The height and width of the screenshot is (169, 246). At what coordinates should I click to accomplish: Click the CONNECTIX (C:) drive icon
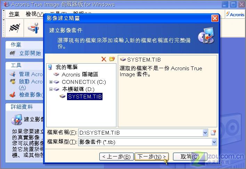56,82
